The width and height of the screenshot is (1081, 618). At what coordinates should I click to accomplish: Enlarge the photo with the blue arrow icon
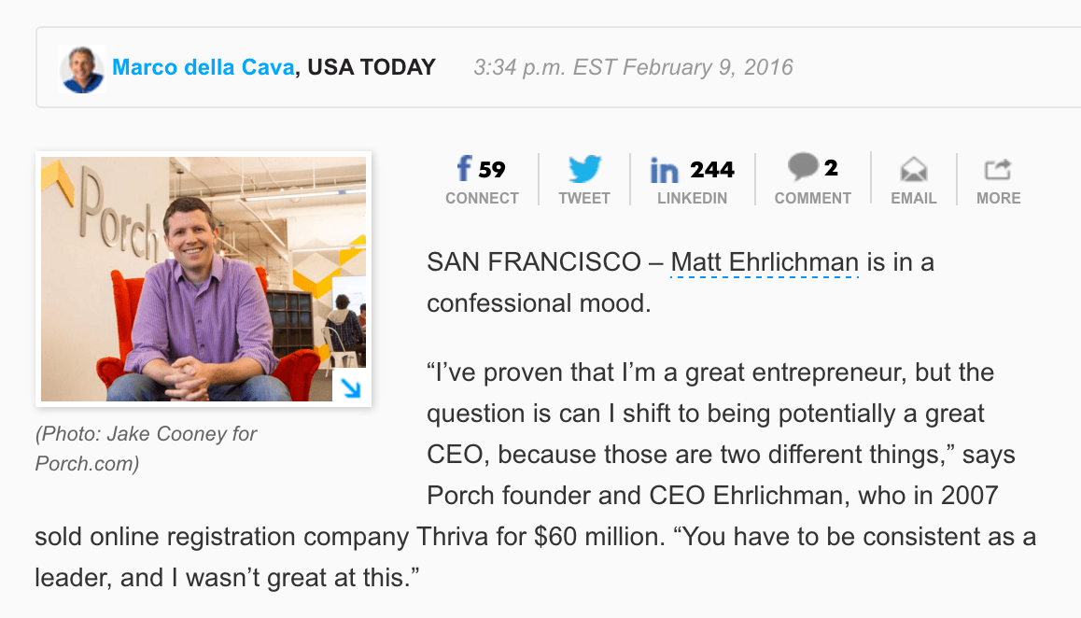point(351,386)
